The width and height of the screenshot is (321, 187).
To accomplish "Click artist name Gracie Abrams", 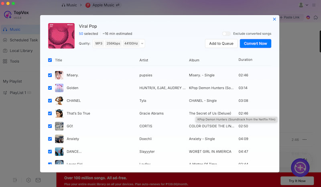I will point(152,113).
